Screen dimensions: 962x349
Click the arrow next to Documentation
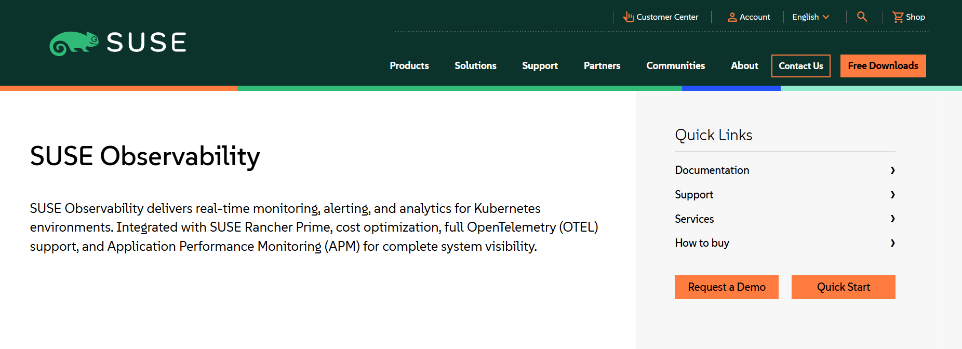(892, 170)
